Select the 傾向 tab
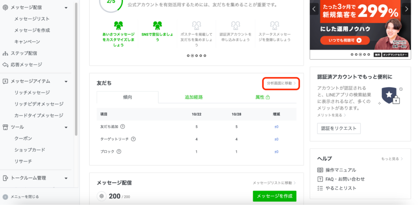This screenshot has width=419, height=205. pyautogui.click(x=128, y=97)
